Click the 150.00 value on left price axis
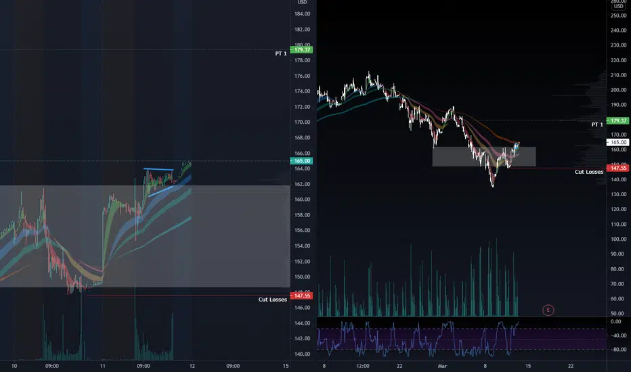 click(302, 277)
